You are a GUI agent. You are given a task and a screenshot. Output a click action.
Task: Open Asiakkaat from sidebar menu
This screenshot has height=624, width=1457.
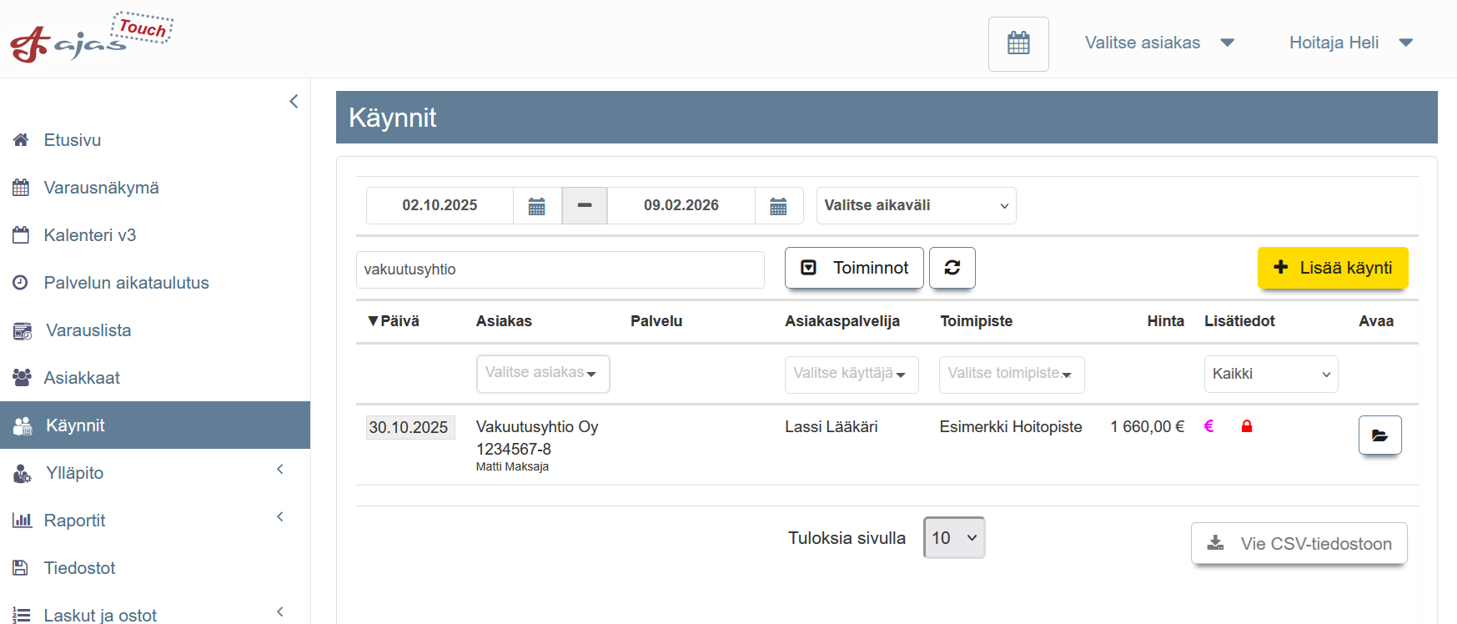coord(82,378)
